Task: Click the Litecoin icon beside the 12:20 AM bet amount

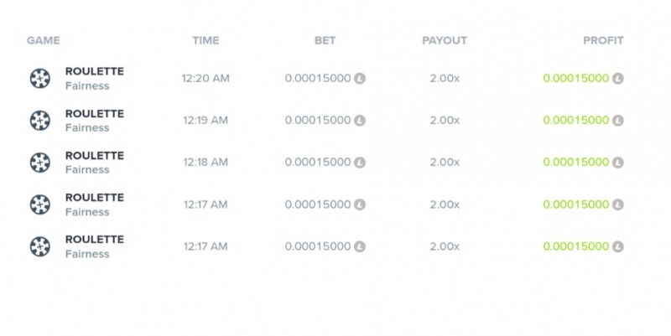Action: [360, 79]
